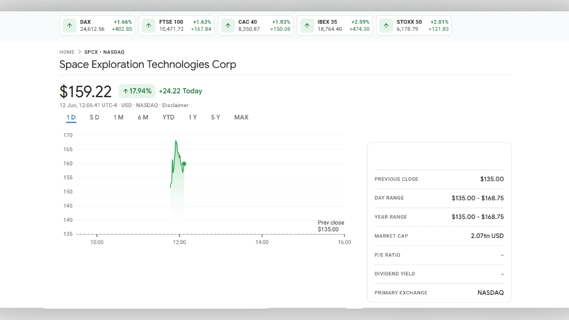Switch to the MAX chart range

(x=241, y=117)
